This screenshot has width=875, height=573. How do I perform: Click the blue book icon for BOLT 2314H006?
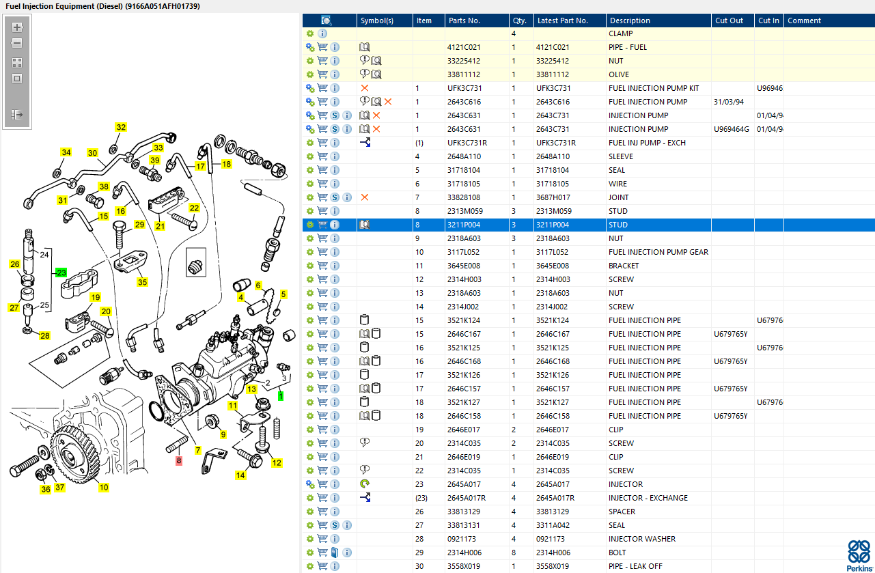pos(335,553)
